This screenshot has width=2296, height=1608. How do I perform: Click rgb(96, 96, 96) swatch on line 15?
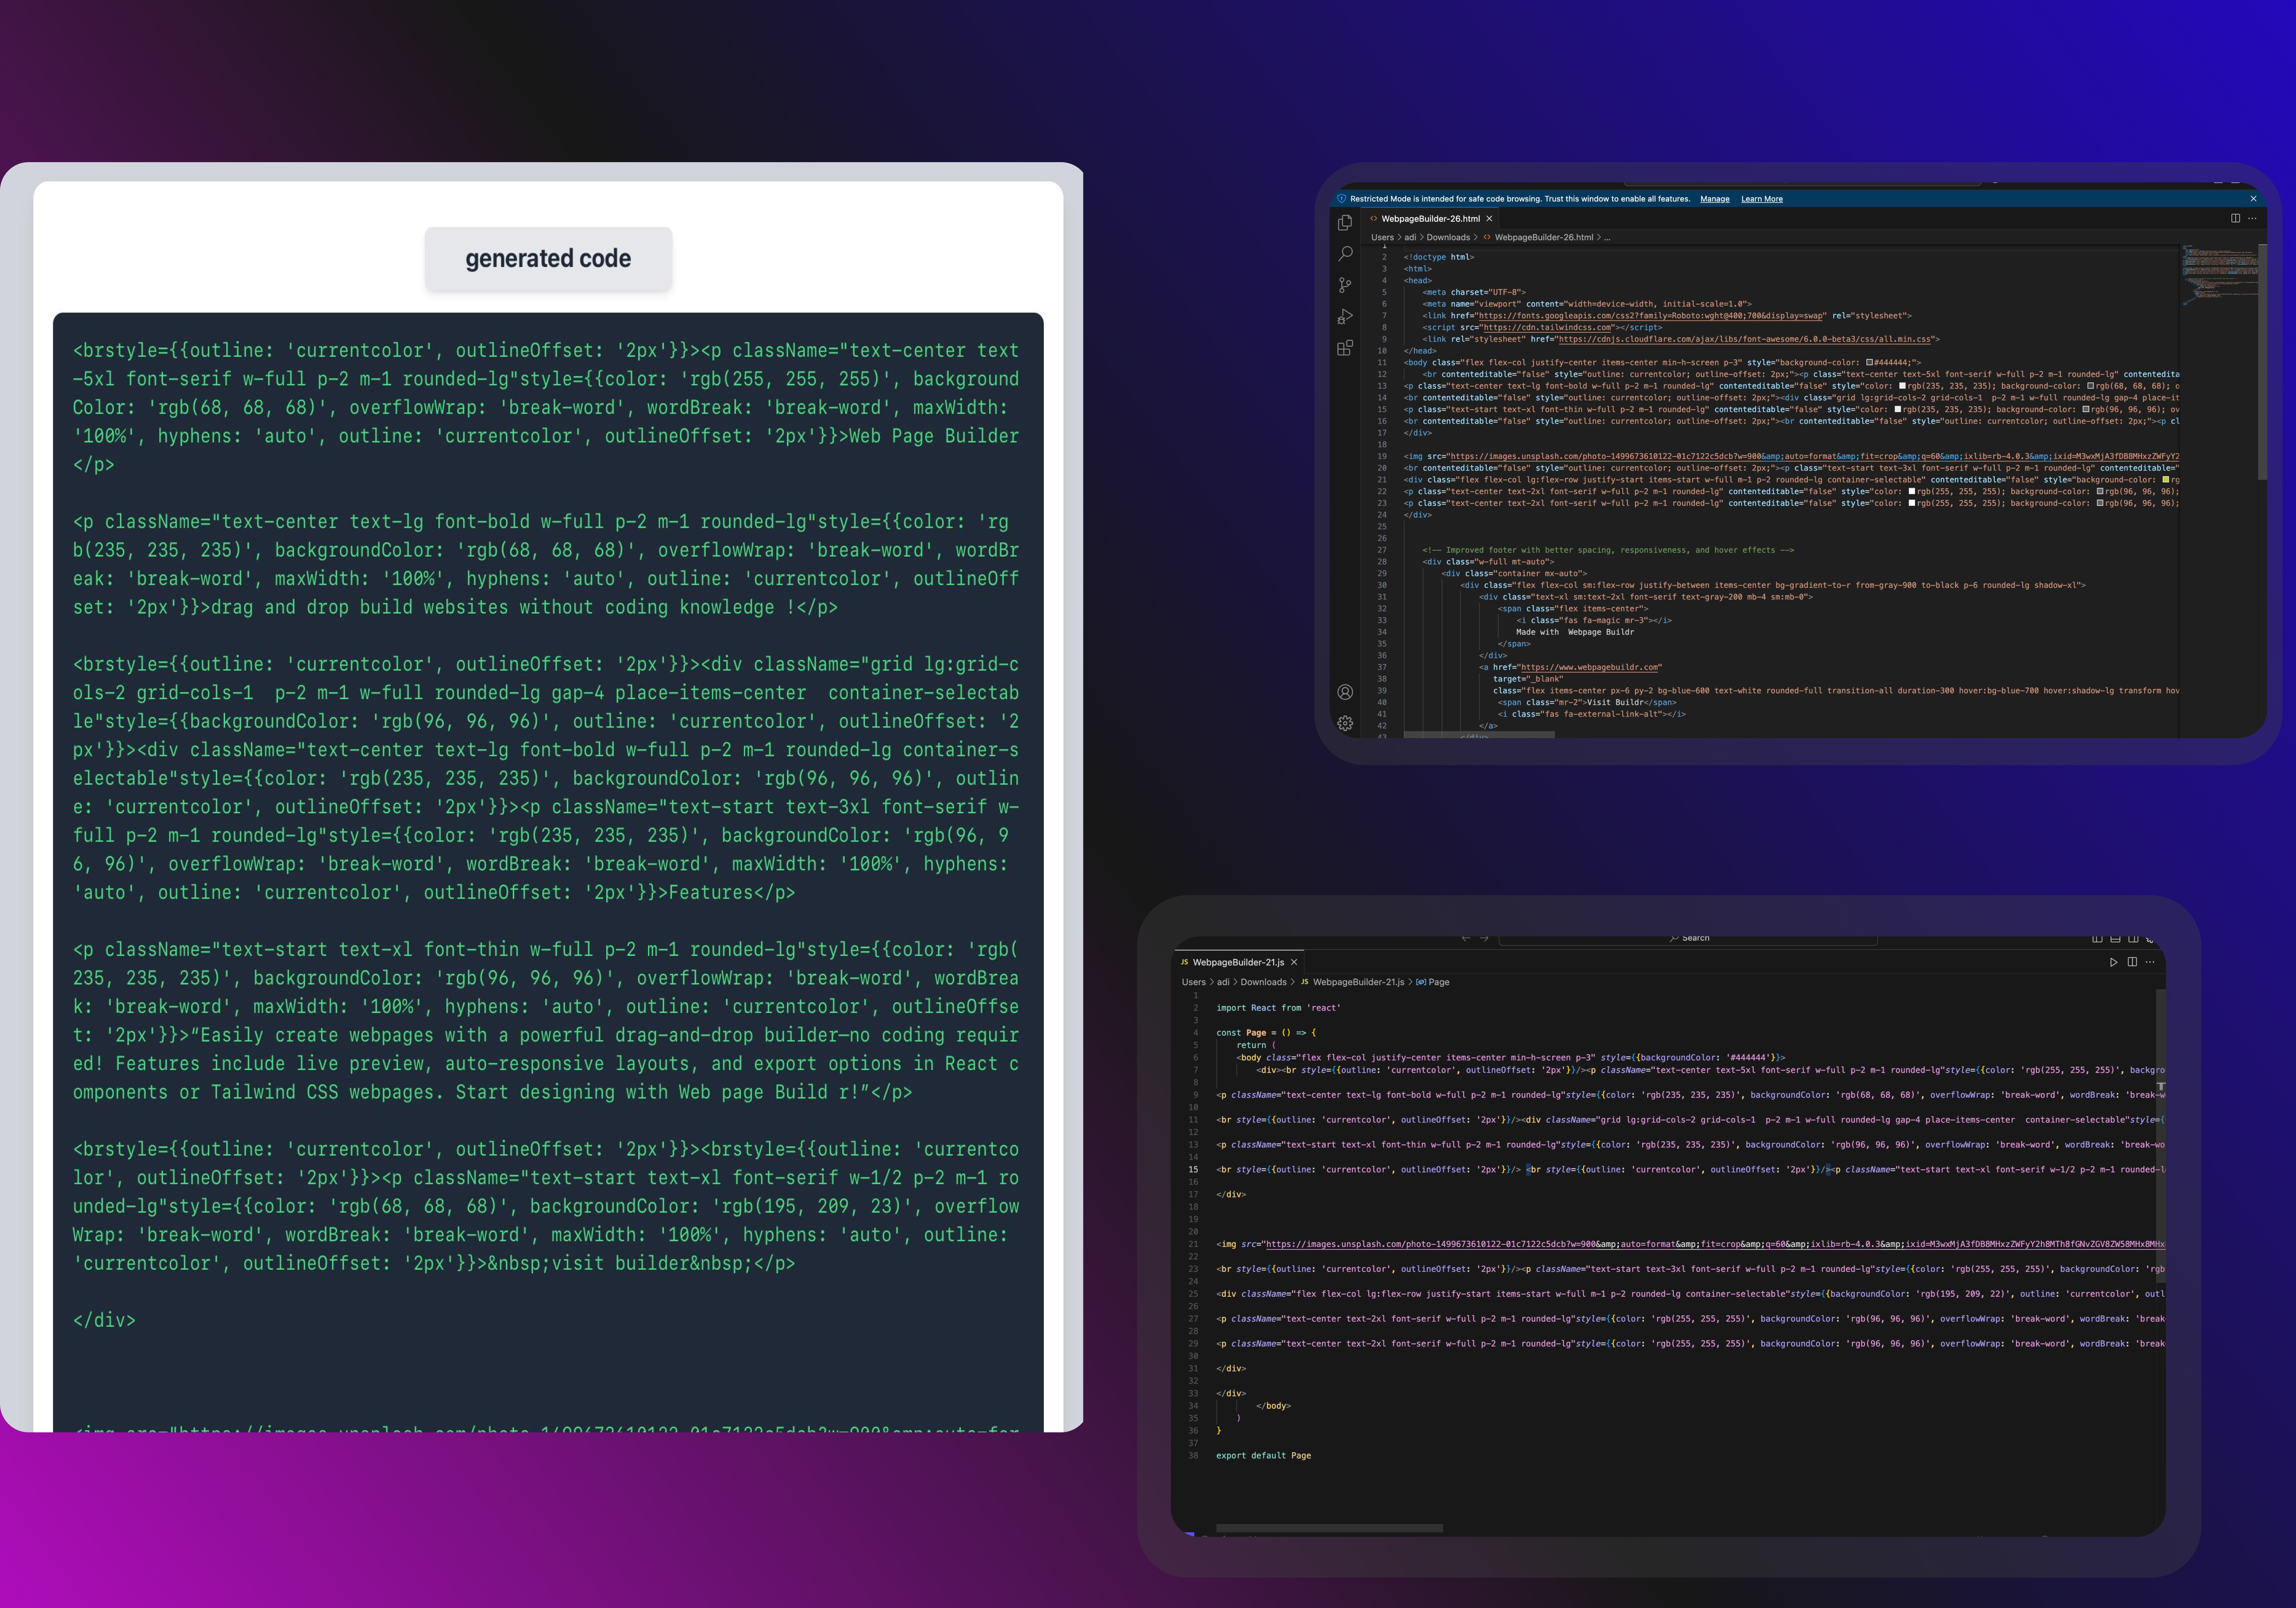(x=2086, y=409)
